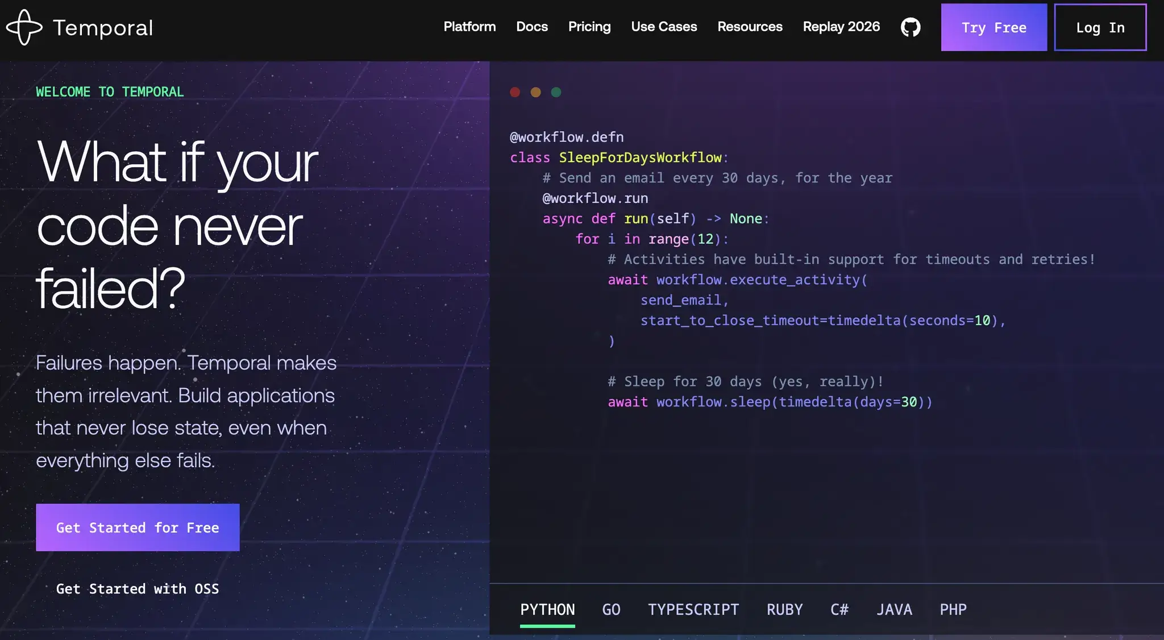Click the green window dot
1164x640 pixels.
pyautogui.click(x=556, y=92)
